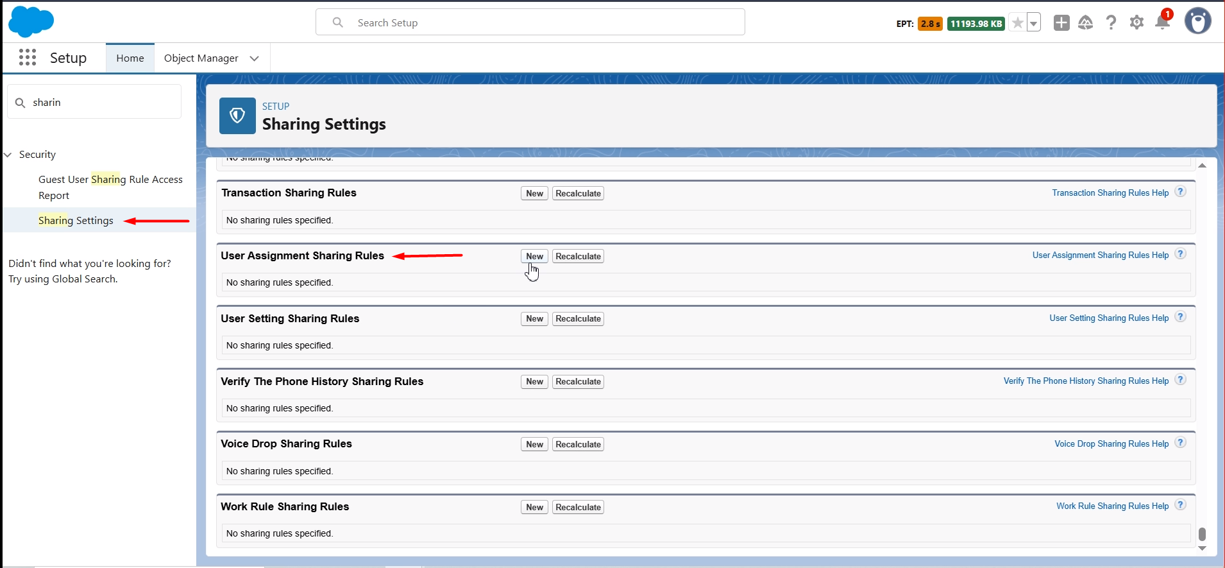
Task: Open Transaction Sharing Rules help icon
Action: [1180, 192]
